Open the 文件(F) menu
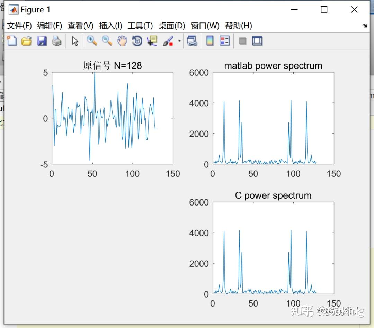Viewport: 374px width, 328px height. 19,26
